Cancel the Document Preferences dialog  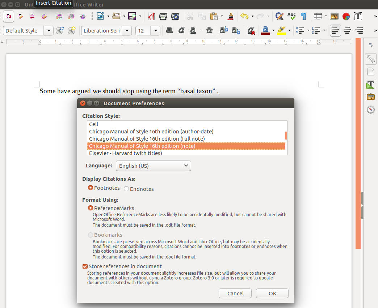(235, 293)
